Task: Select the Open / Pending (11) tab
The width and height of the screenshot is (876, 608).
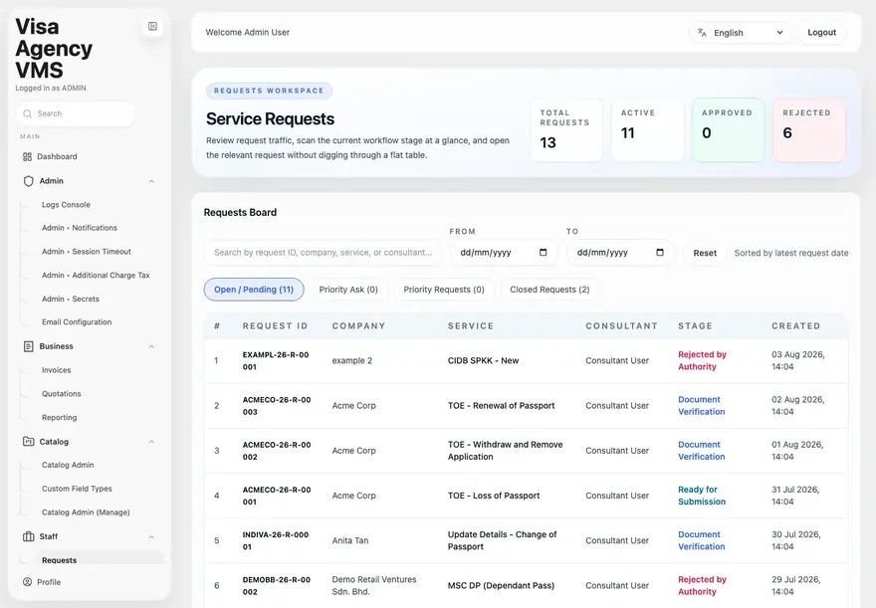Action: tap(254, 290)
